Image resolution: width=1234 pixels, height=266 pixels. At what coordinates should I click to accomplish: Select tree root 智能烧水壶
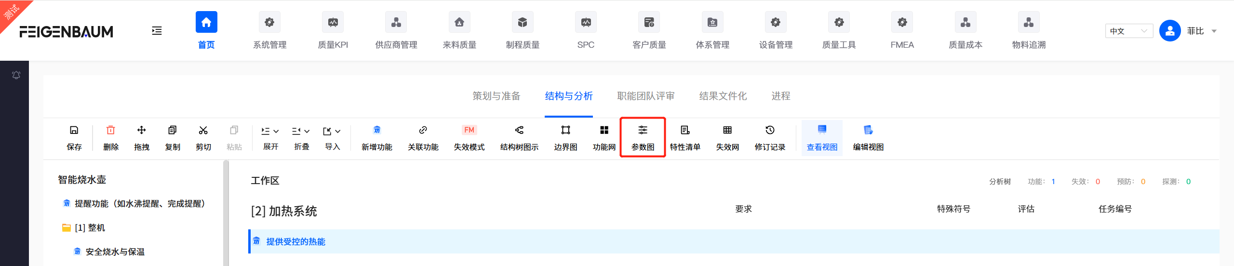point(82,180)
